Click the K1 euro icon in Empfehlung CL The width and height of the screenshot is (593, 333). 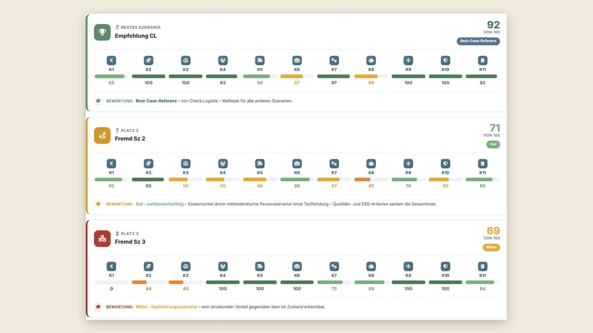point(112,60)
